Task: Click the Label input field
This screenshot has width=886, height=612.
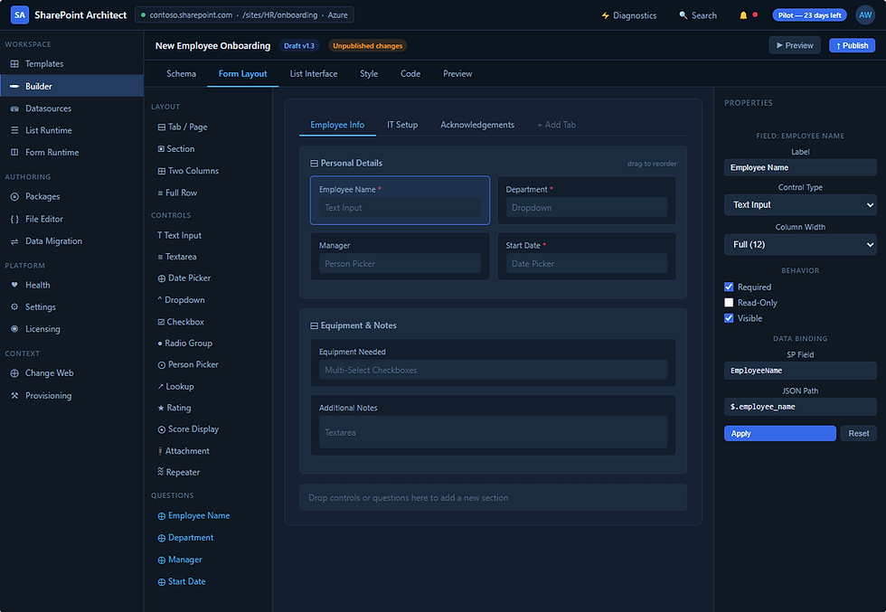Action: click(800, 168)
